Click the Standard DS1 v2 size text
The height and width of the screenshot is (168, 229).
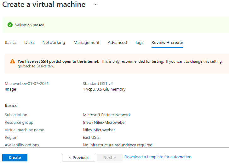(x=98, y=84)
